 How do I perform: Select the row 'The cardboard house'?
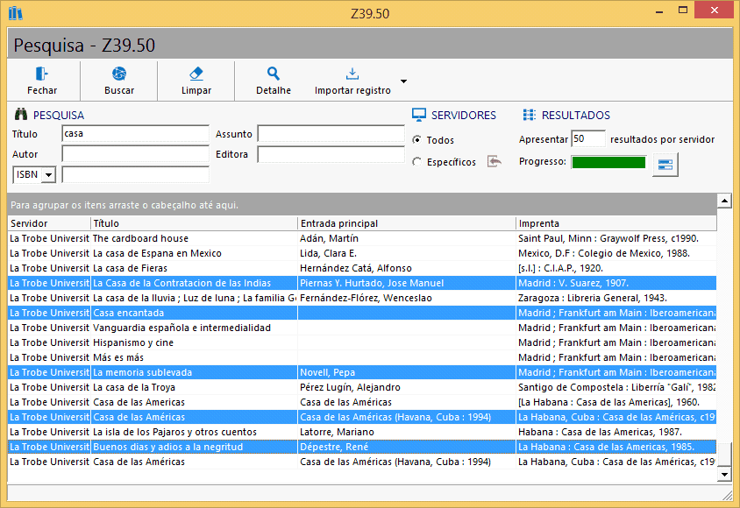click(362, 238)
